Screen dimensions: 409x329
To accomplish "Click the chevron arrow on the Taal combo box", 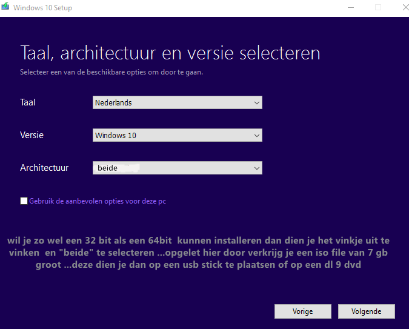I will point(257,103).
